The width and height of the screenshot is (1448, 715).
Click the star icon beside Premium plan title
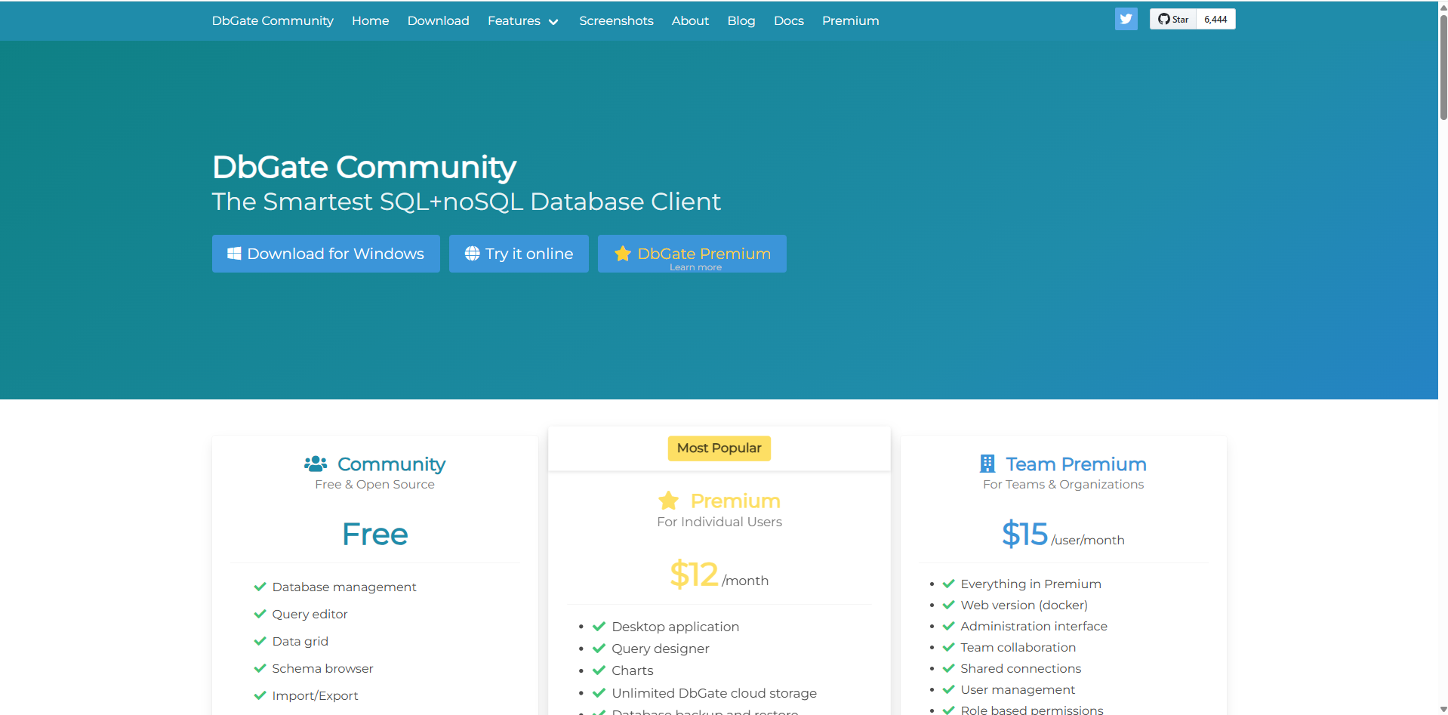coord(668,501)
